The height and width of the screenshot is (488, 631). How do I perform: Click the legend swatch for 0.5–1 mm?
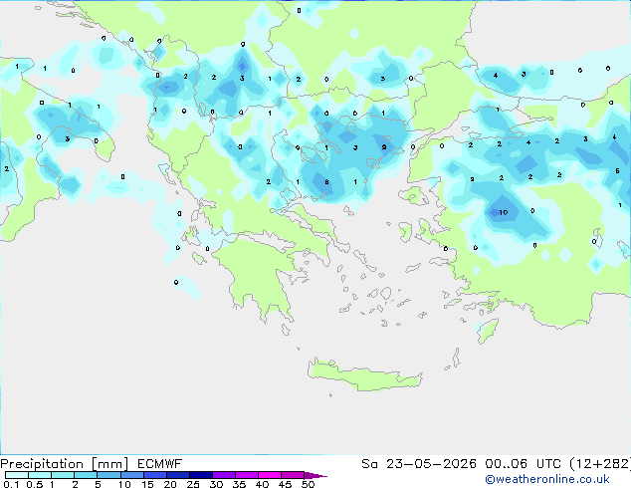40,475
